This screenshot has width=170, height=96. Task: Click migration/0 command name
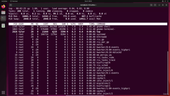(x=103, y=68)
